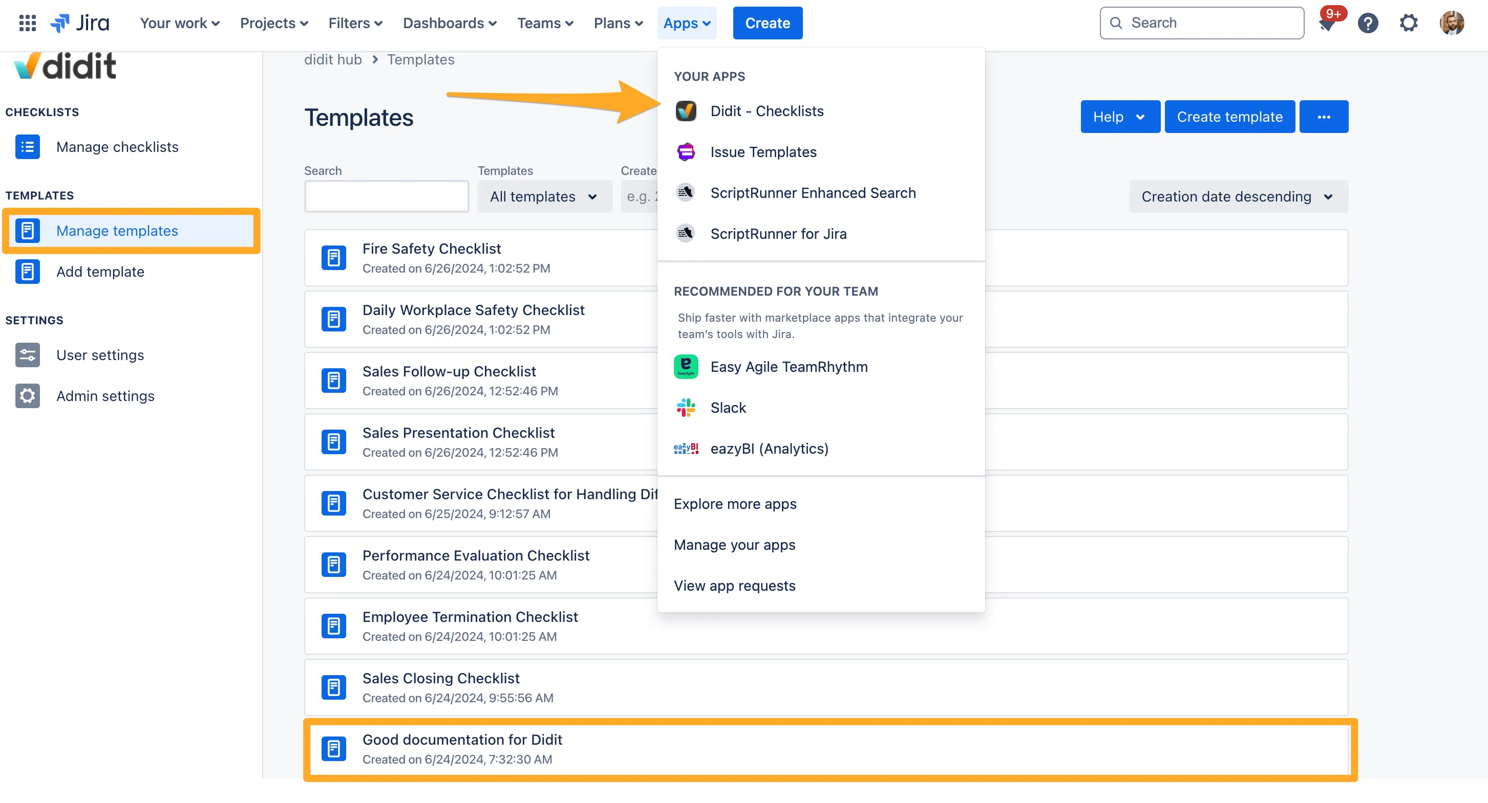Click the Create template button
The height and width of the screenshot is (803, 1488).
pyautogui.click(x=1229, y=117)
